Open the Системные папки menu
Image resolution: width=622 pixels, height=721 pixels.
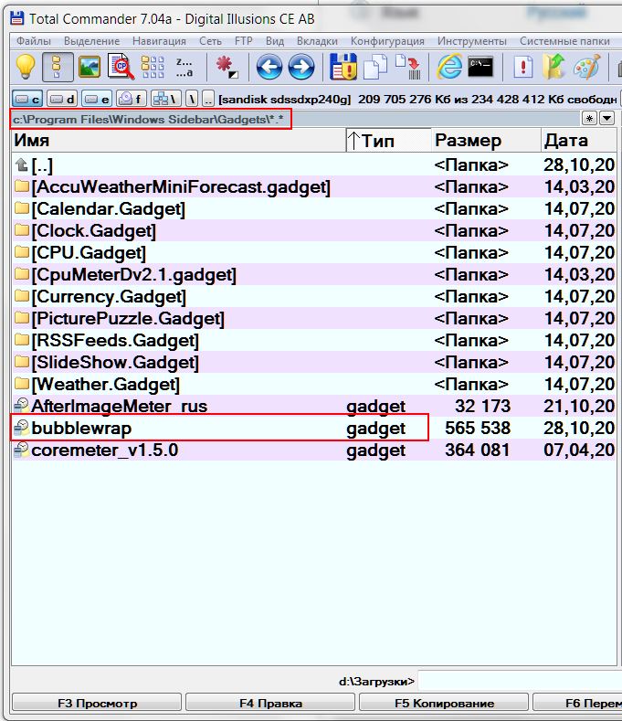point(564,41)
